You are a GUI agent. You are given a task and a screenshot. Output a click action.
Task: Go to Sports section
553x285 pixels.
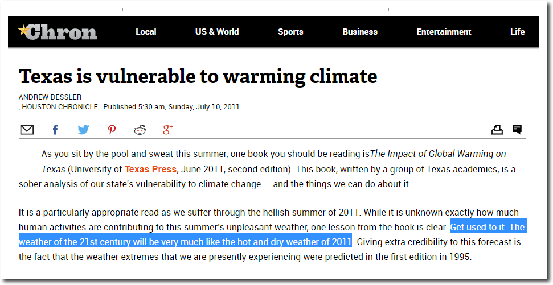(290, 32)
